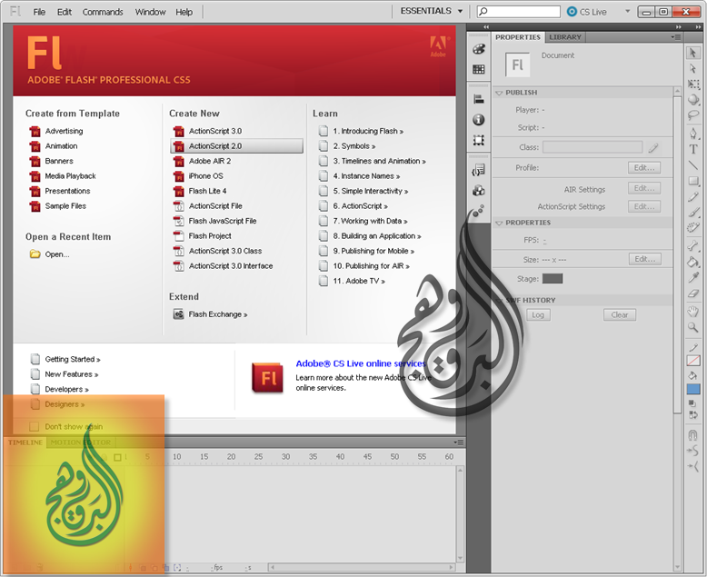Open the Color panel palette icon
This screenshot has width=707, height=577.
pyautogui.click(x=479, y=49)
